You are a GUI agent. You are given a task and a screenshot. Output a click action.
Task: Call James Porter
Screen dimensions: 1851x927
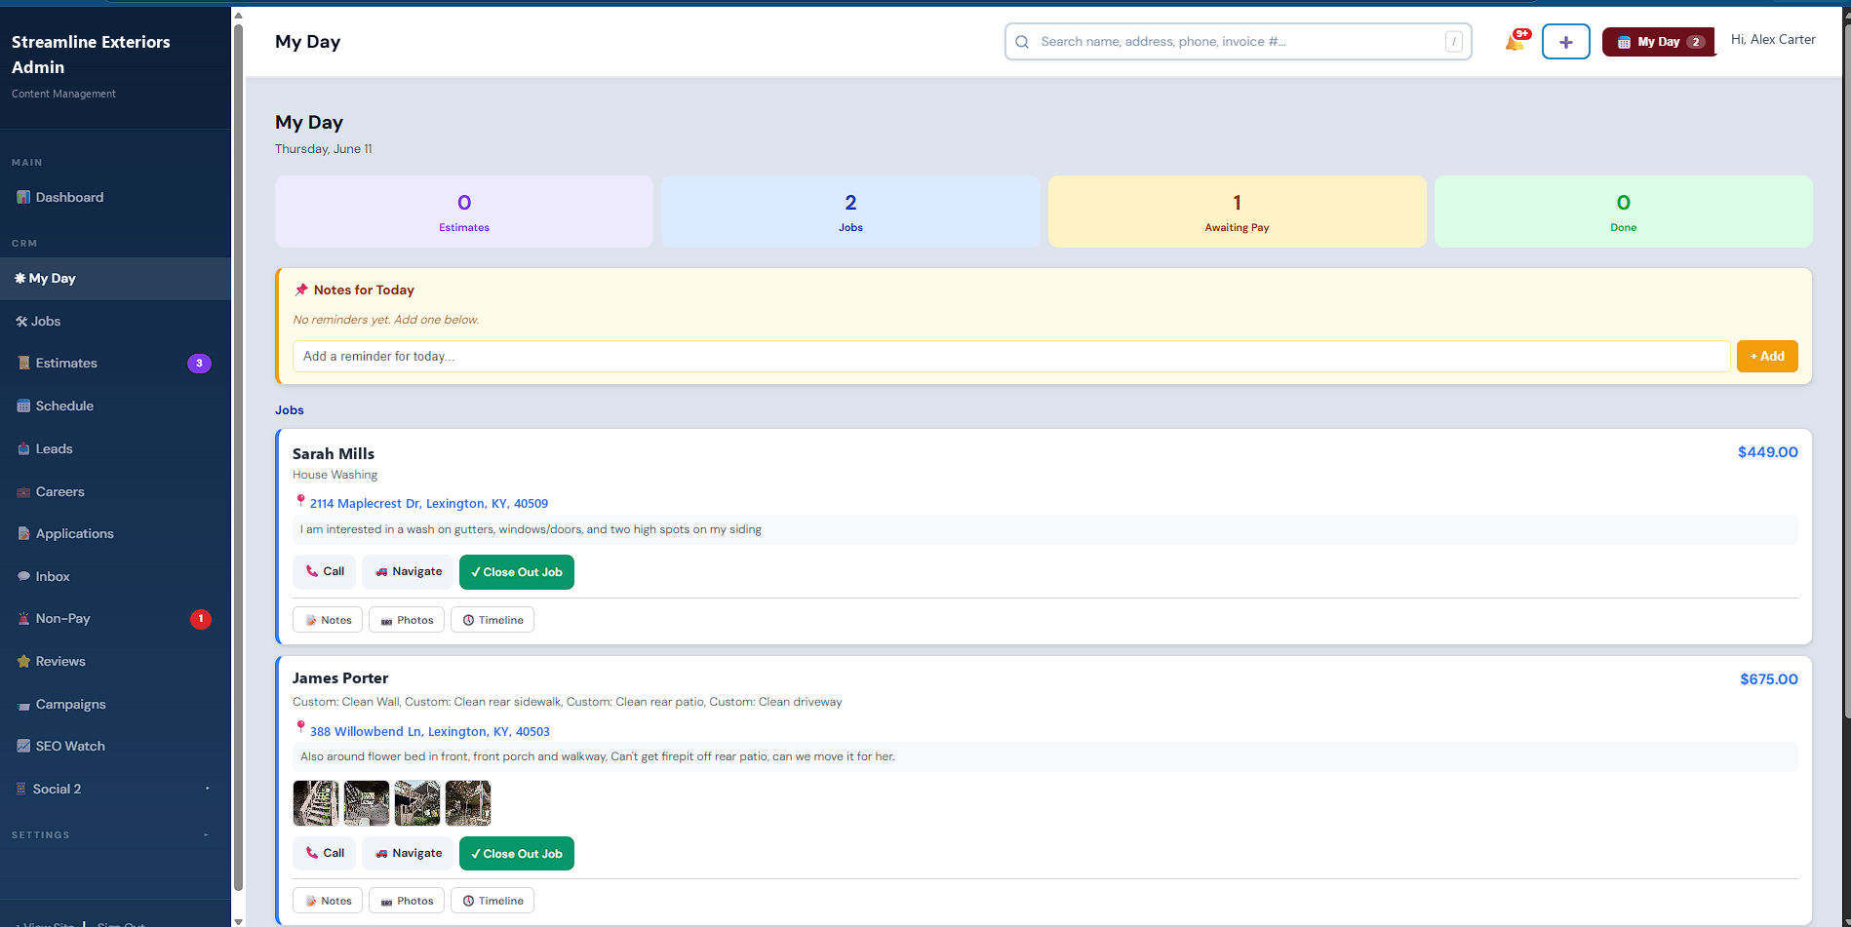click(x=325, y=854)
